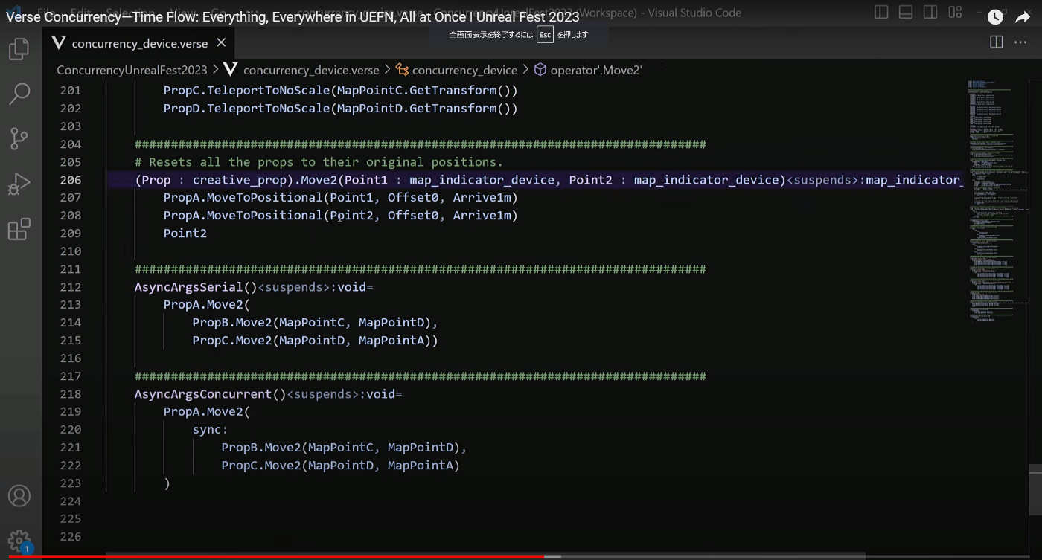Open the Run and Debug view
The height and width of the screenshot is (560, 1042).
click(19, 184)
